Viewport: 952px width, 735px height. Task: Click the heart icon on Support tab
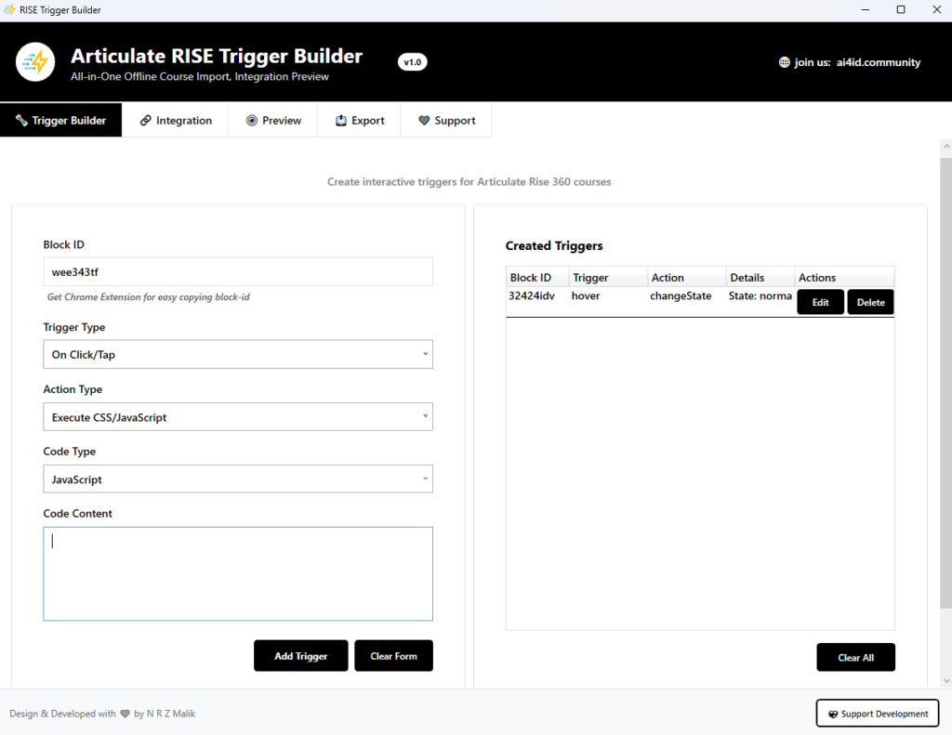tap(424, 121)
